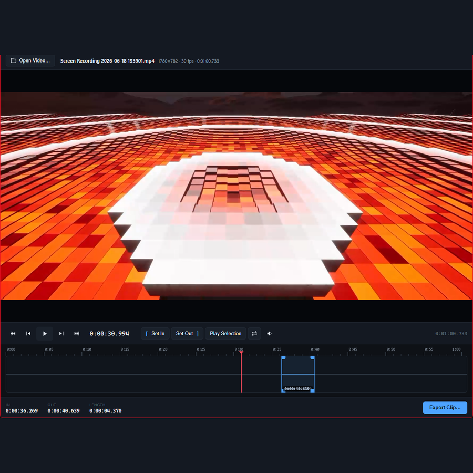
Task: Click the red playhead marker on timeline
Action: click(x=241, y=373)
